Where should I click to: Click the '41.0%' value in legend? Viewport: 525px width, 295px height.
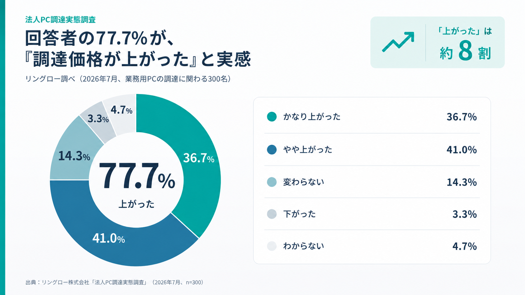[462, 150]
